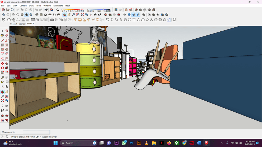The height and width of the screenshot is (147, 262).
Task: Switch to Scene 2 tab
Action: pyautogui.click(x=22, y=24)
